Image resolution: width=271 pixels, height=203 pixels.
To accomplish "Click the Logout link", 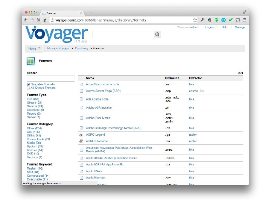I will (x=210, y=27).
